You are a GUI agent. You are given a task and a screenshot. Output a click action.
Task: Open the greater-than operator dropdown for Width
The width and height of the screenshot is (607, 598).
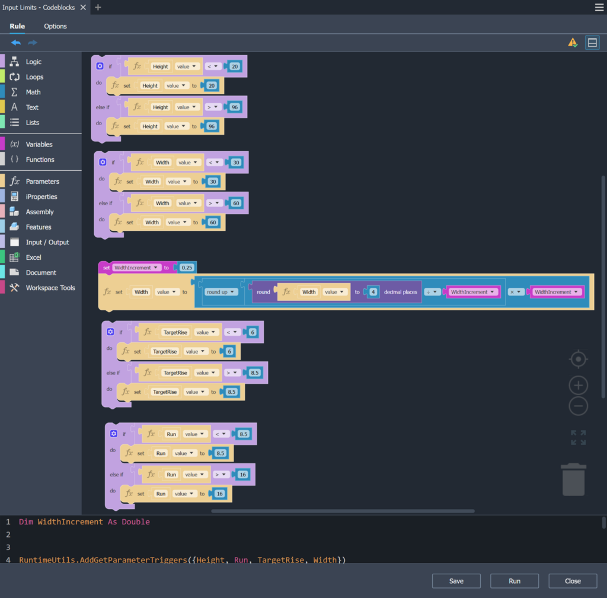coord(213,203)
